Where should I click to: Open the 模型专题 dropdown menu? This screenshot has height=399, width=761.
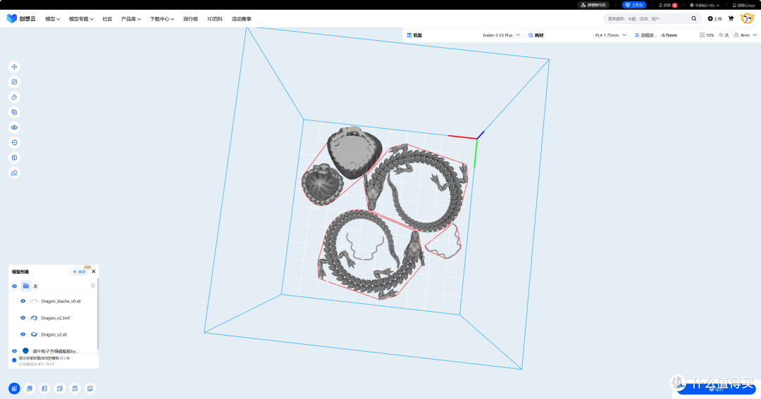pos(81,19)
